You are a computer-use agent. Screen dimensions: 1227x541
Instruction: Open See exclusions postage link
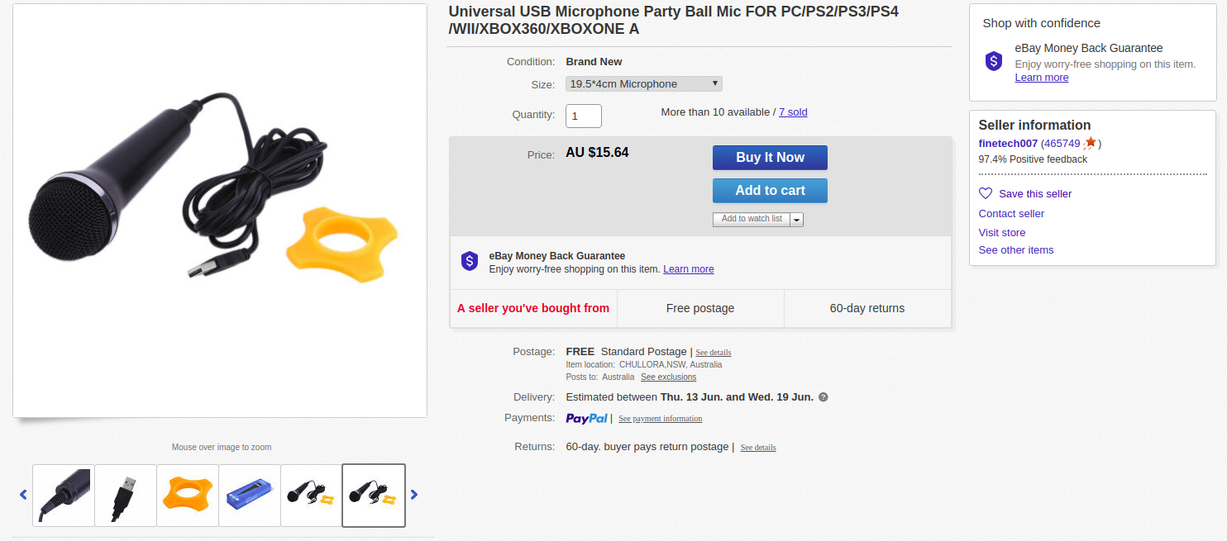668,377
